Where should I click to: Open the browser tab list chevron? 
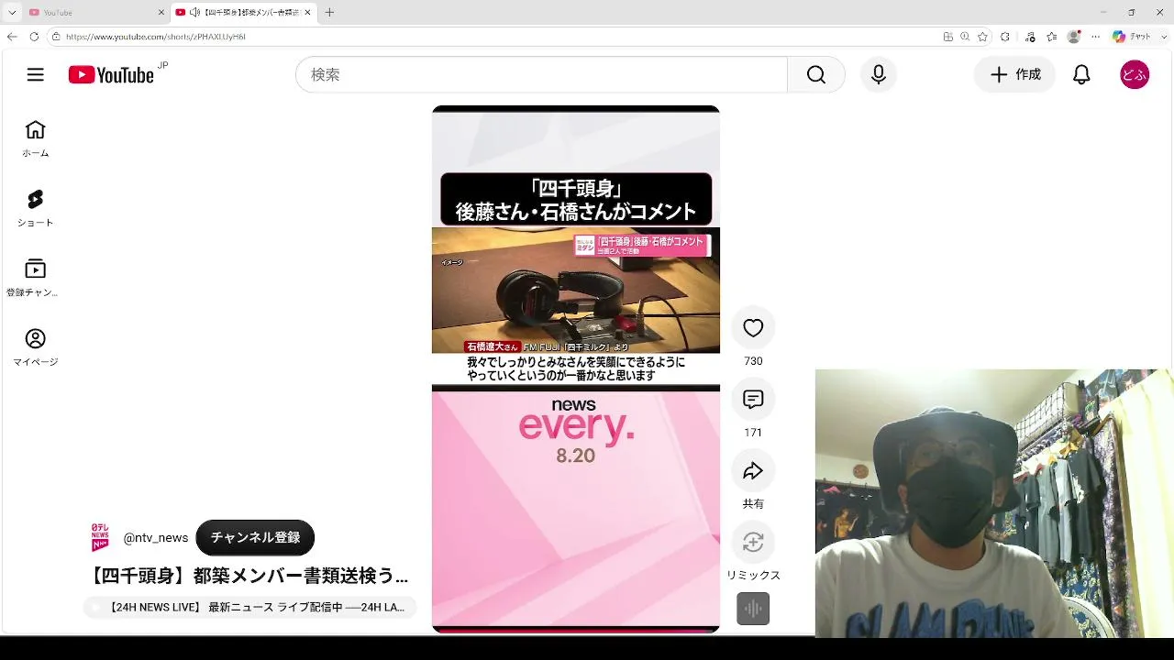12,13
